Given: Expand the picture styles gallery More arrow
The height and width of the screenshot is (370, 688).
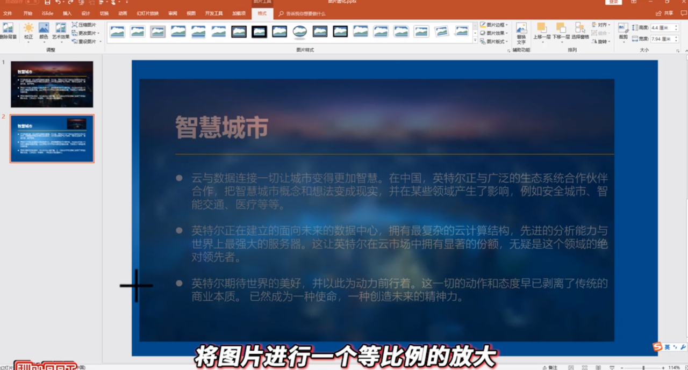Looking at the screenshot, I should tap(475, 41).
